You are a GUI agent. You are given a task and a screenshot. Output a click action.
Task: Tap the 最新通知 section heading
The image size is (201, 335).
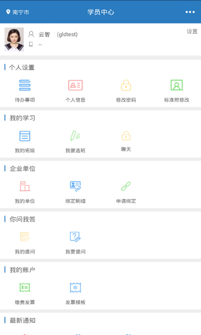tap(23, 320)
